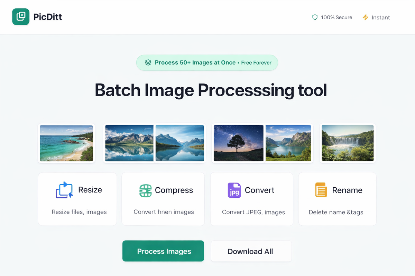Click the lightning bolt Instant icon
This screenshot has width=415, height=276.
pos(365,17)
